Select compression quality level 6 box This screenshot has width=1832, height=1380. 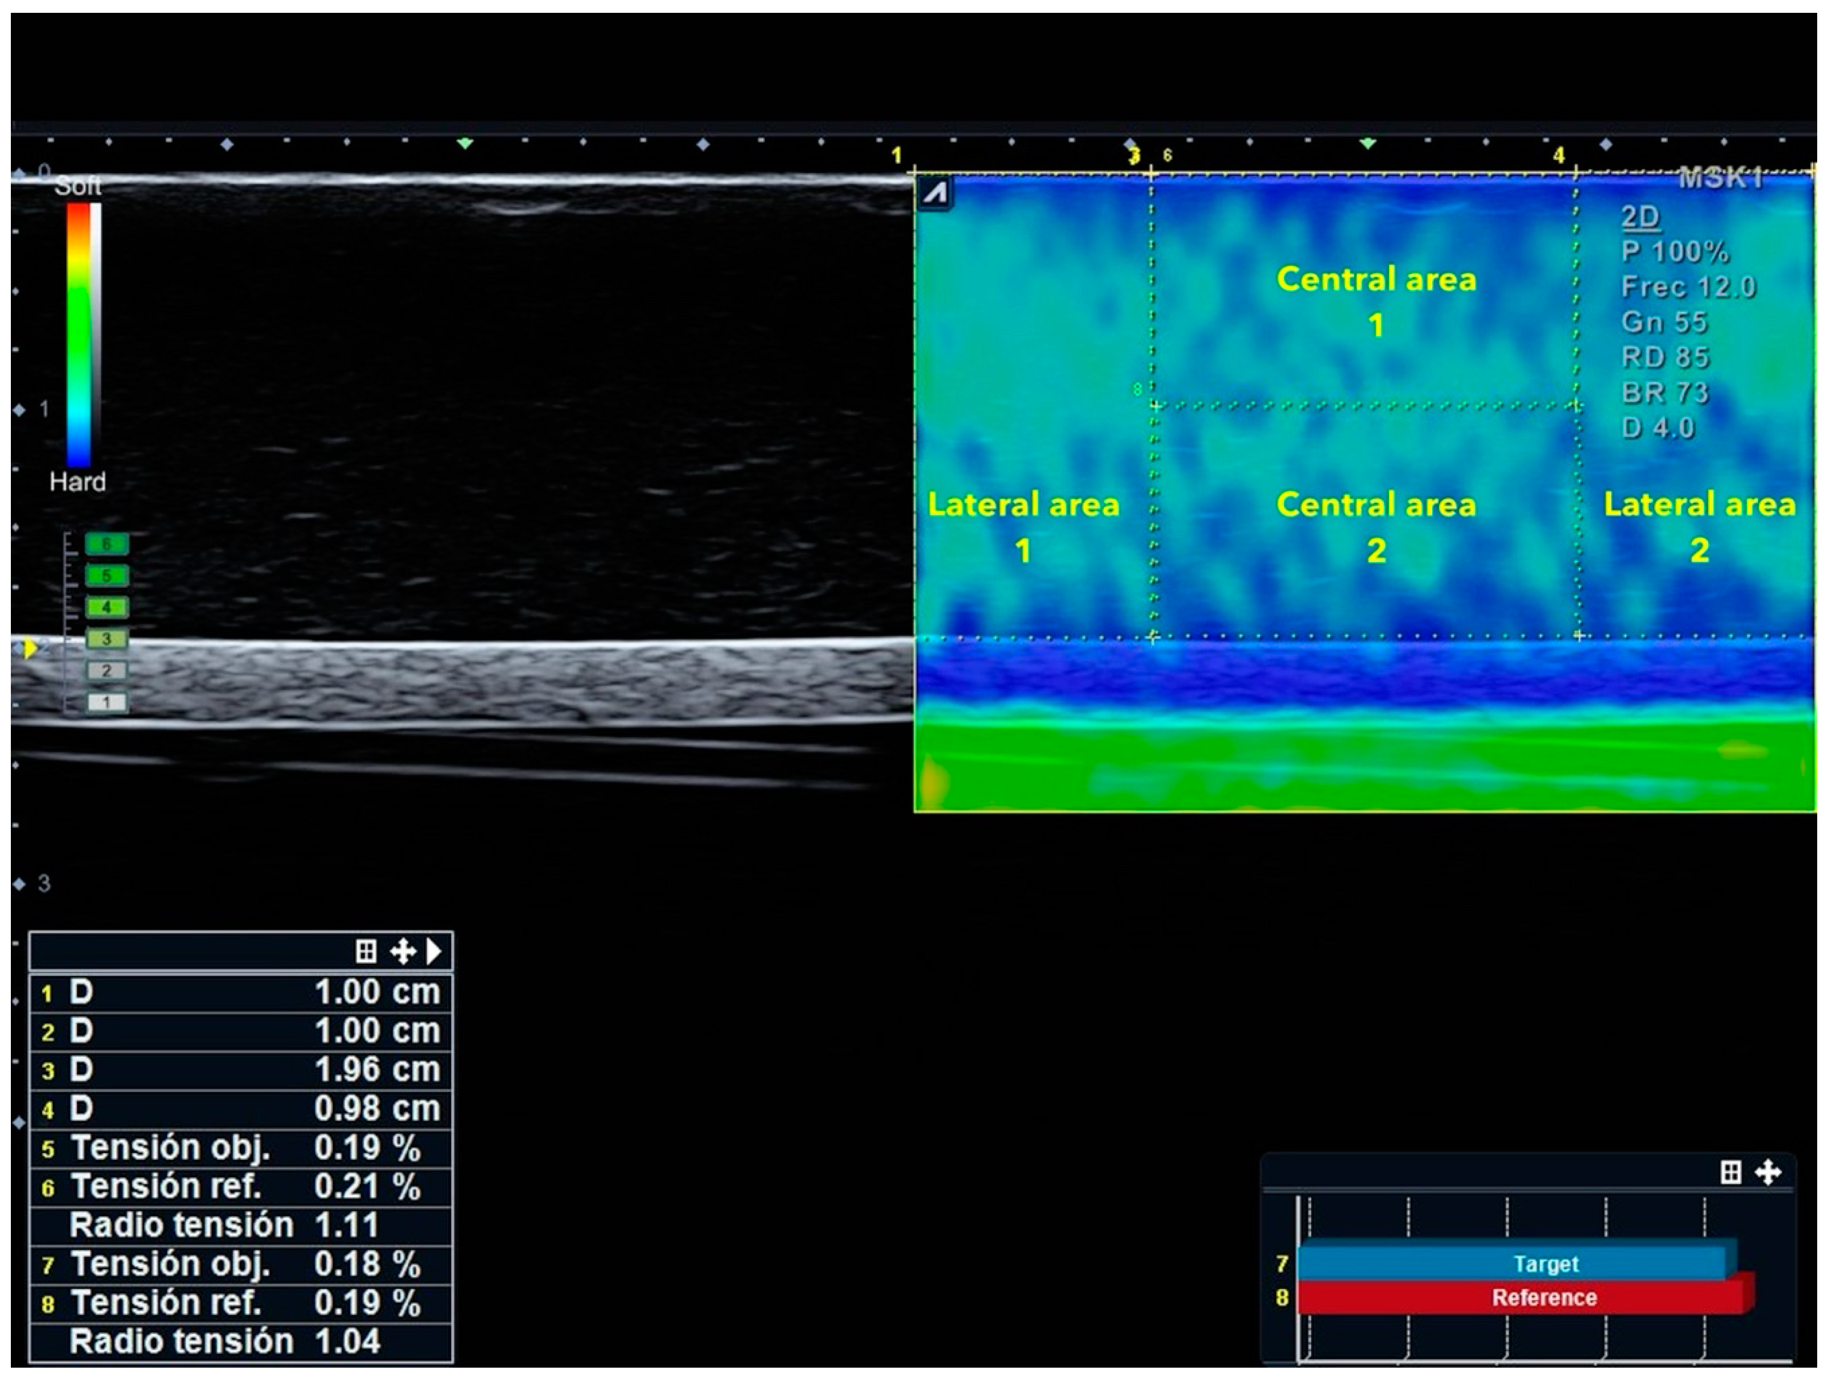pyautogui.click(x=106, y=544)
